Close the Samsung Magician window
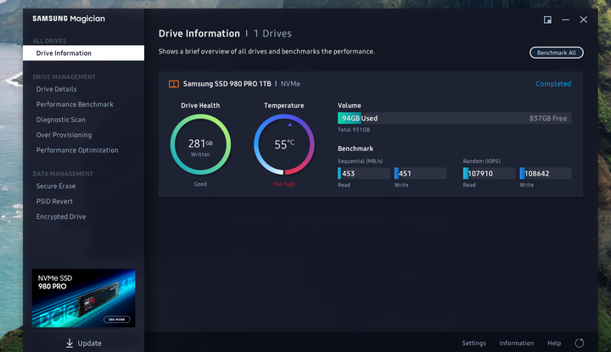The width and height of the screenshot is (611, 352). (x=583, y=20)
